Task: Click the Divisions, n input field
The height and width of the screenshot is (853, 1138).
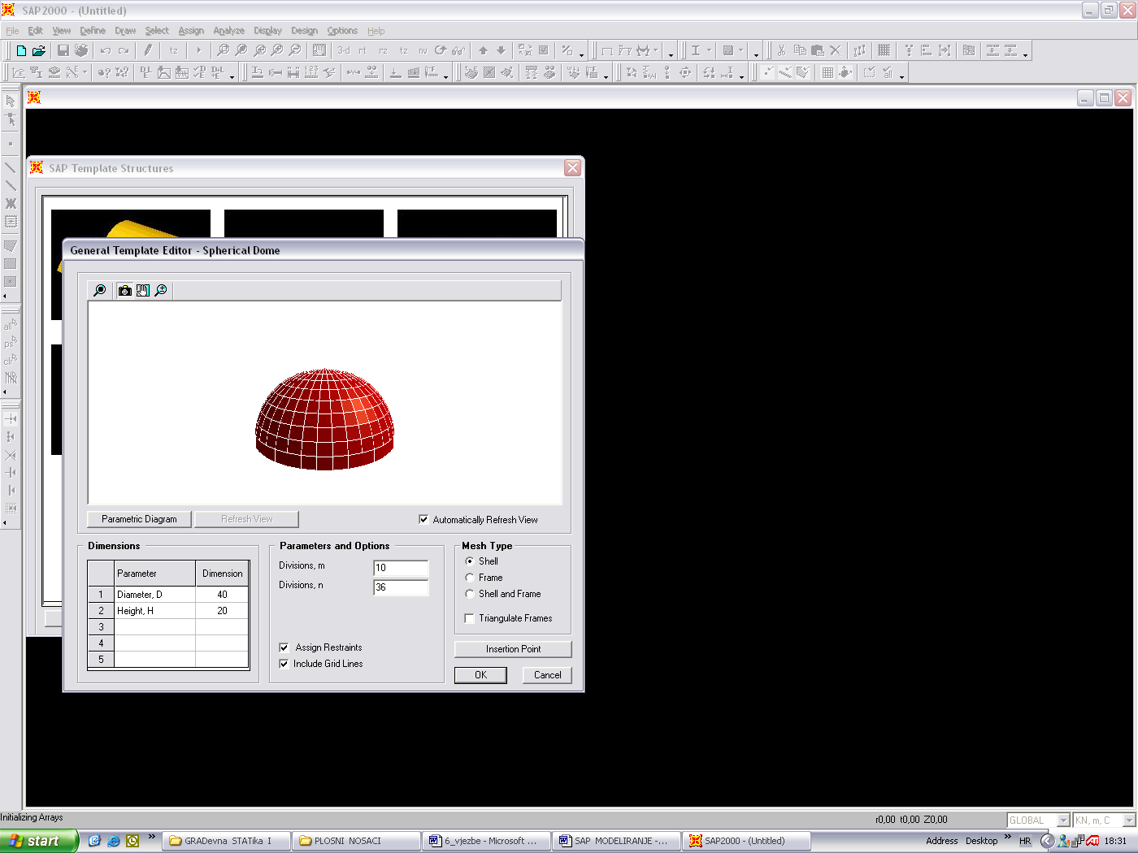Action: pyautogui.click(x=401, y=587)
